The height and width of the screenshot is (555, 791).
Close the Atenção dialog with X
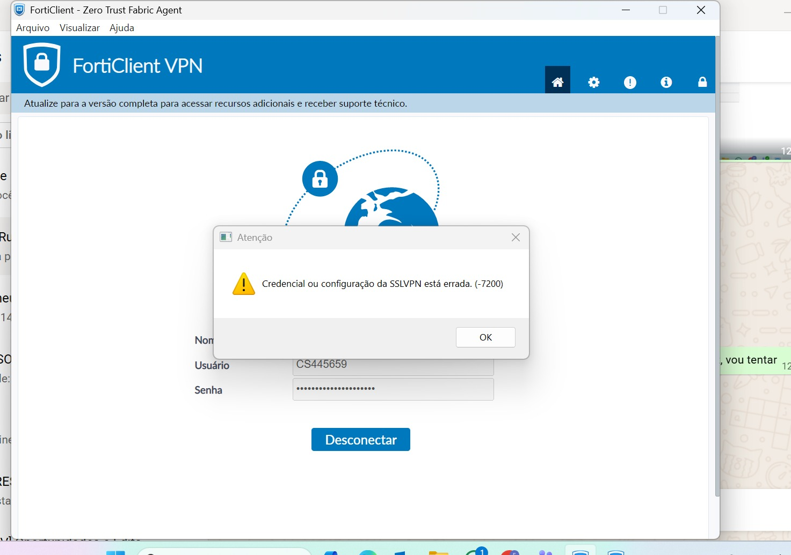[516, 237]
